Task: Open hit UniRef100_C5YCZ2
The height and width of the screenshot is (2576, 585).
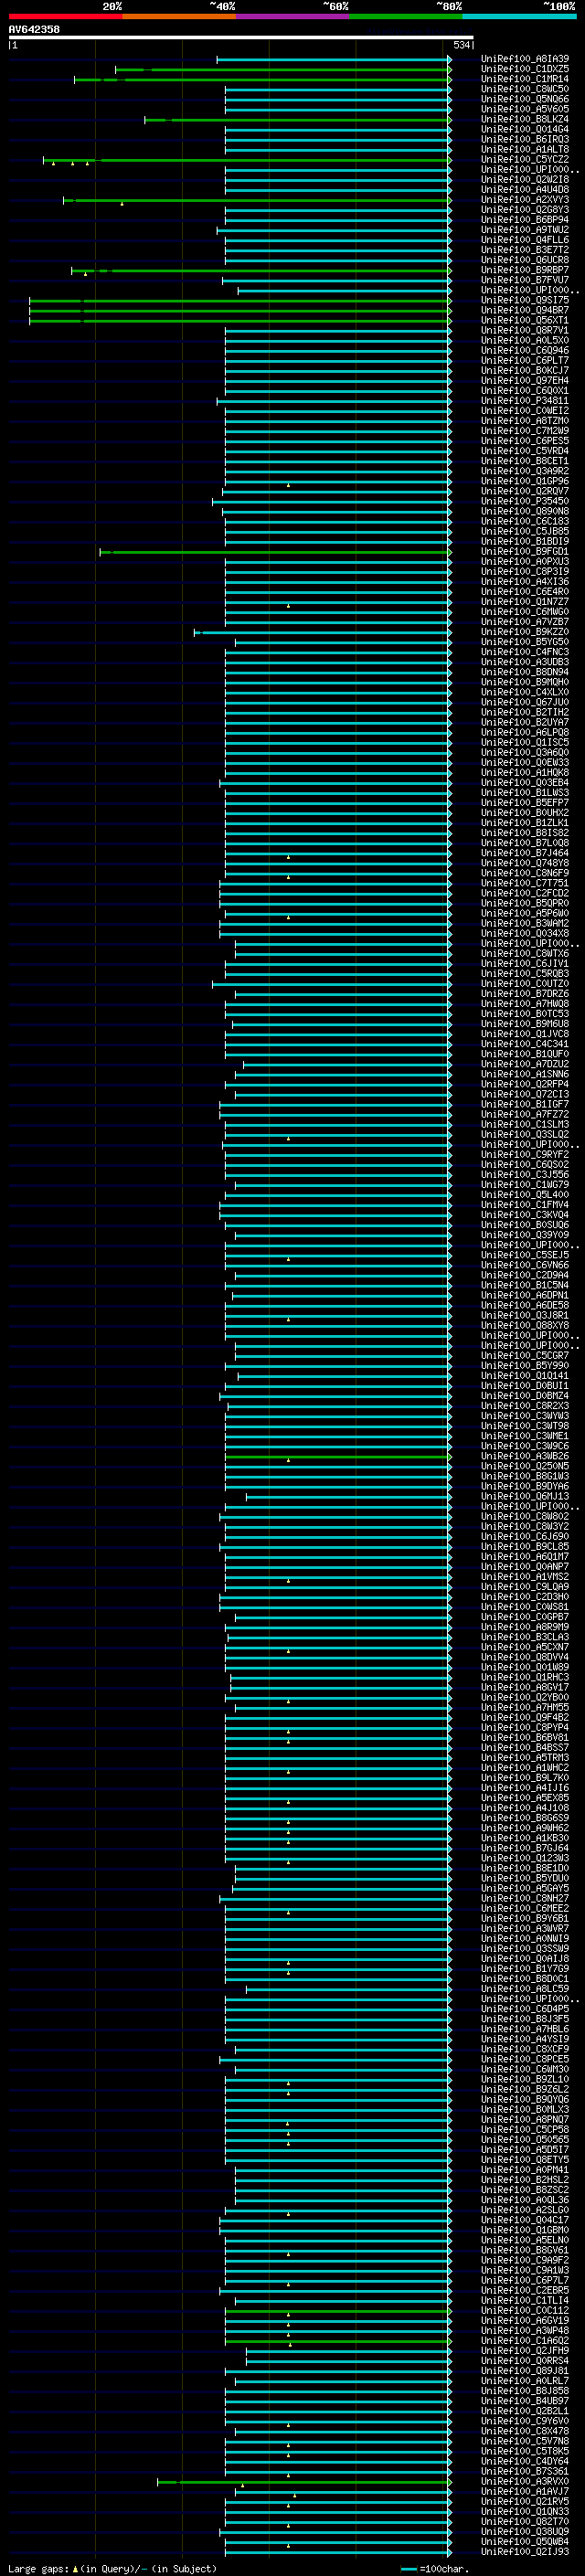Action: pyautogui.click(x=525, y=159)
